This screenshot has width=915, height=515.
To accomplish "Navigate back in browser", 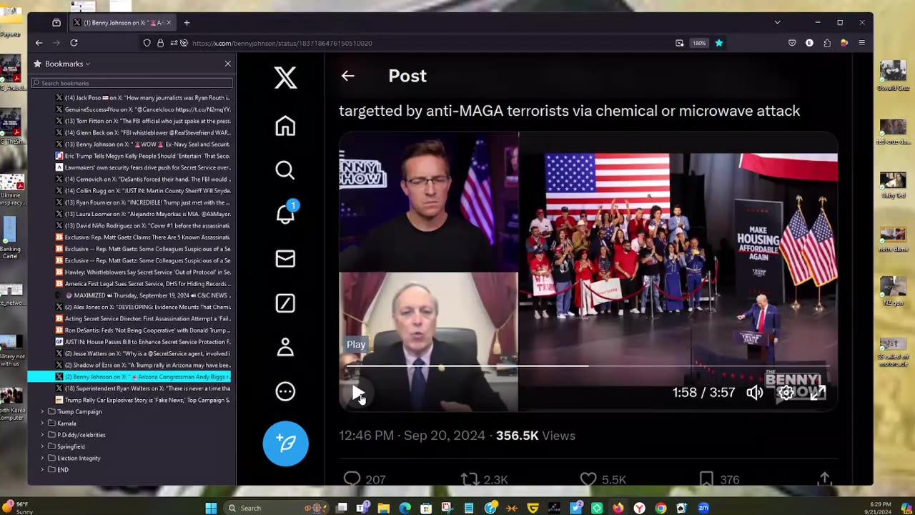I will (x=39, y=43).
